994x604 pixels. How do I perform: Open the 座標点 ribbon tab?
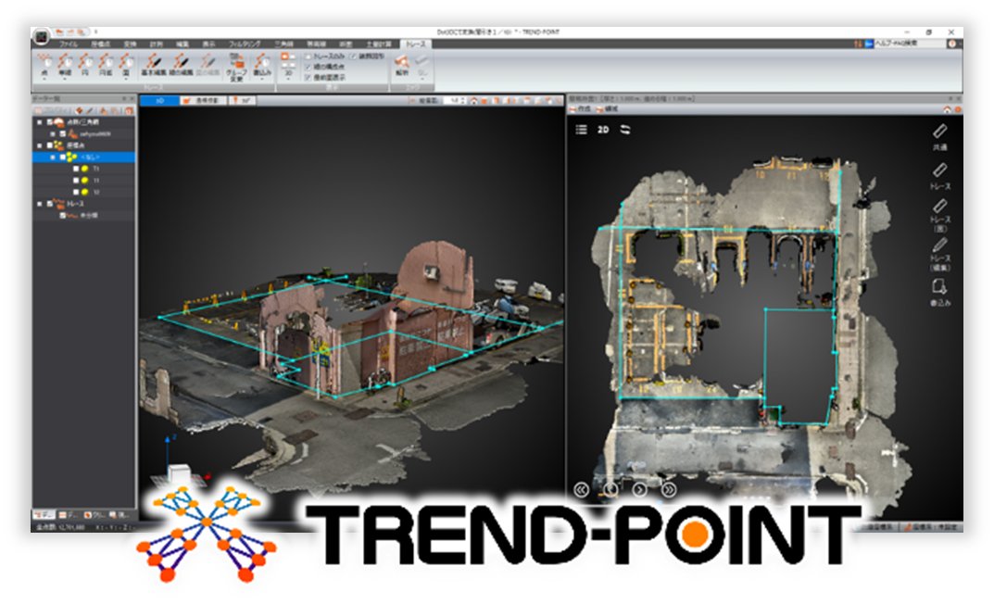click(x=100, y=44)
